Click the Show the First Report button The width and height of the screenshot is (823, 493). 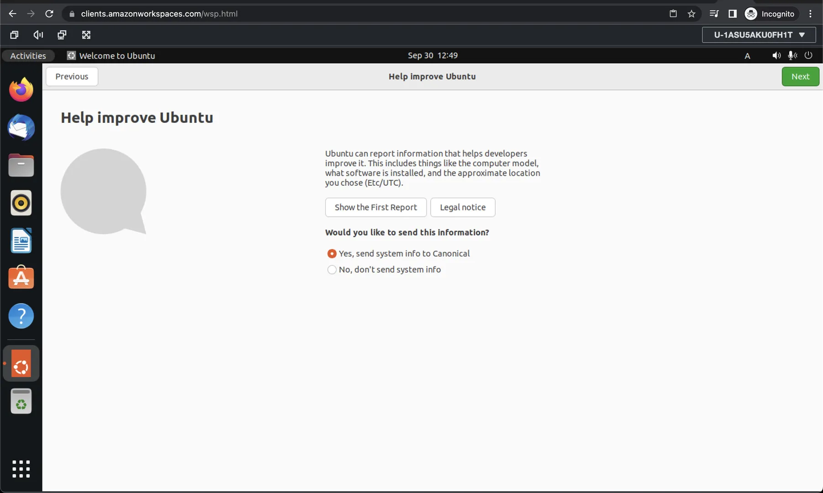pos(375,207)
